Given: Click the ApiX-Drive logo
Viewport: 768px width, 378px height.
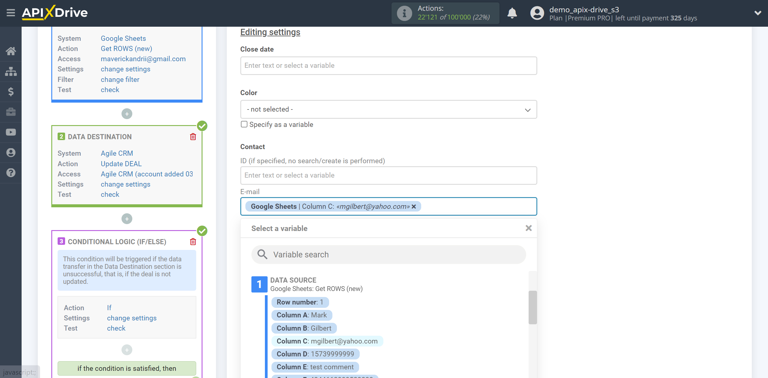Looking at the screenshot, I should click(55, 13).
